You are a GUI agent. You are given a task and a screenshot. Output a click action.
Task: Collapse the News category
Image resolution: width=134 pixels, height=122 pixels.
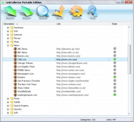tap(8, 45)
